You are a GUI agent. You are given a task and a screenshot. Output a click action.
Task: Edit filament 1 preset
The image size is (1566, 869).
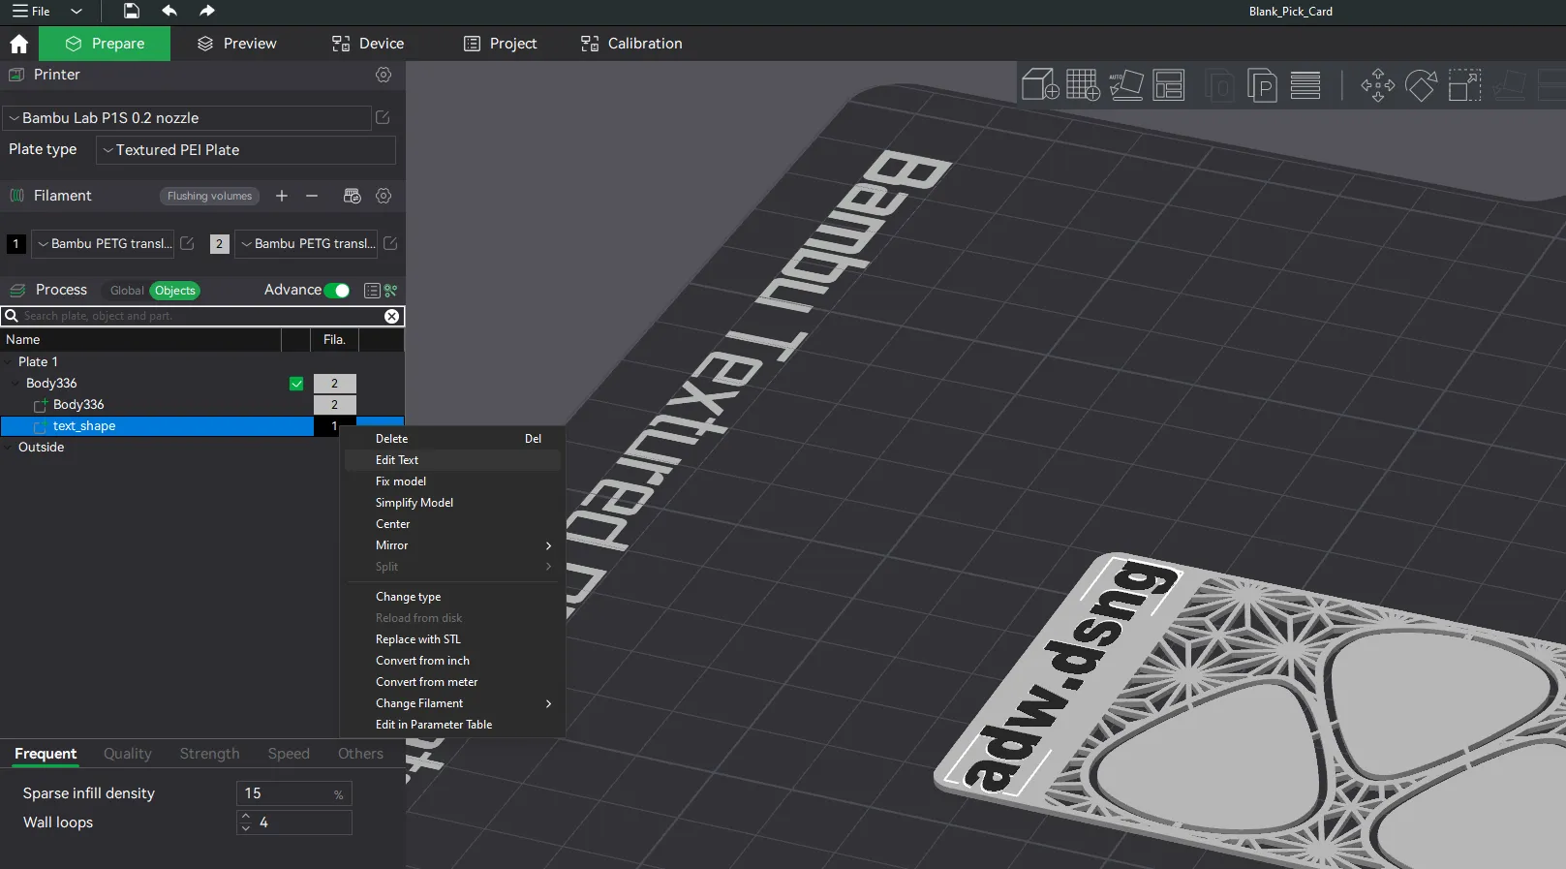[x=187, y=243]
